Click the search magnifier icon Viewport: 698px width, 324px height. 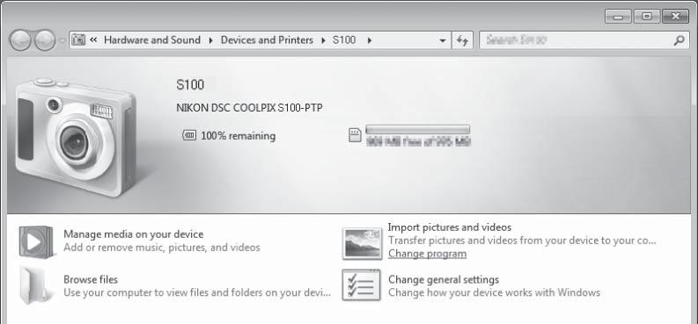680,40
